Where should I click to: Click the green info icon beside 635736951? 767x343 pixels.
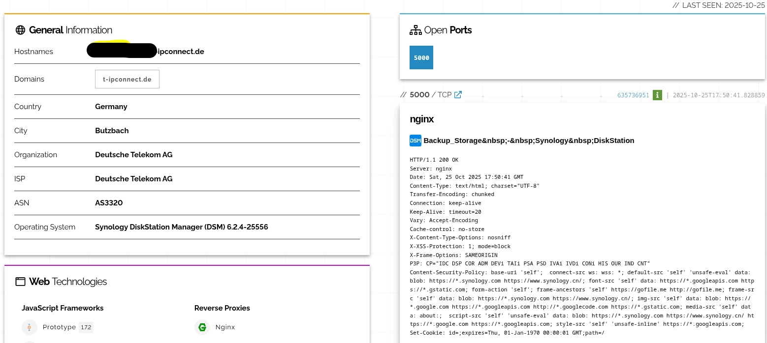coord(657,95)
